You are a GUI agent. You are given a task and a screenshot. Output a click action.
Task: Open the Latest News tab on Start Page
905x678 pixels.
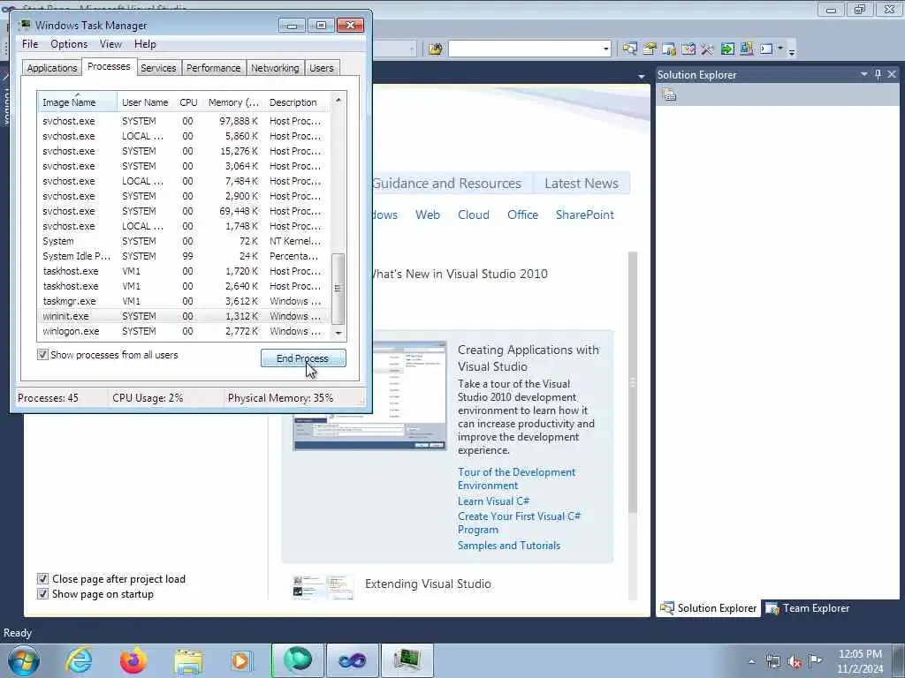pos(582,184)
